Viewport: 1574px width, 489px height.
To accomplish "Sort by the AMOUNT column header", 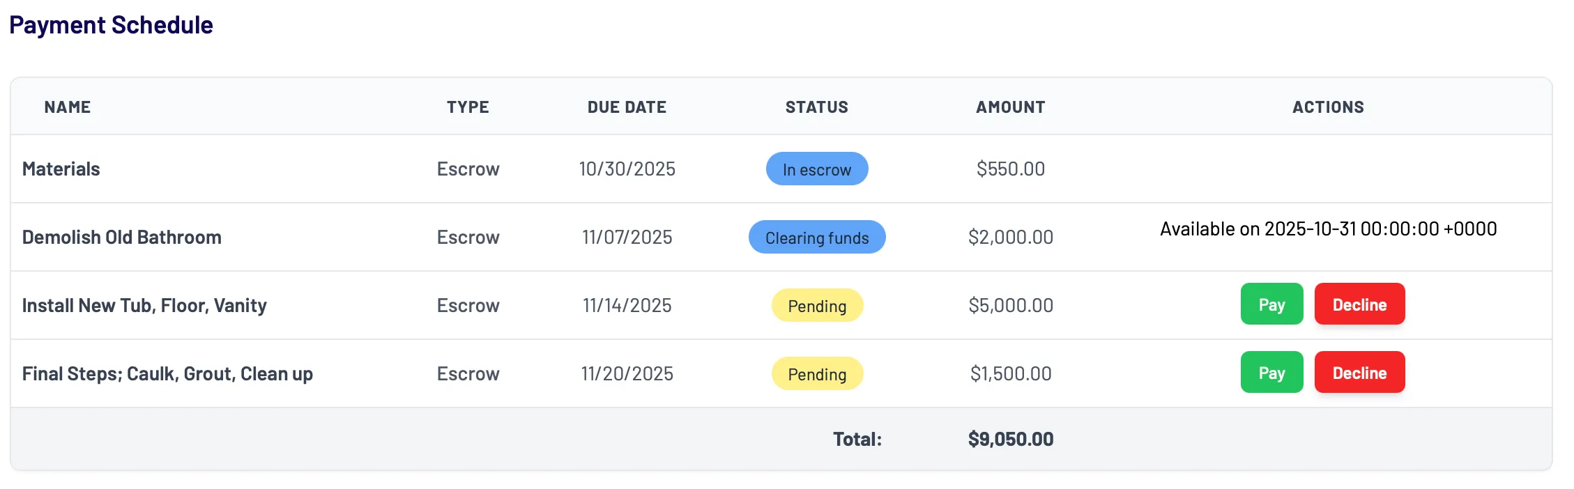I will [1009, 107].
